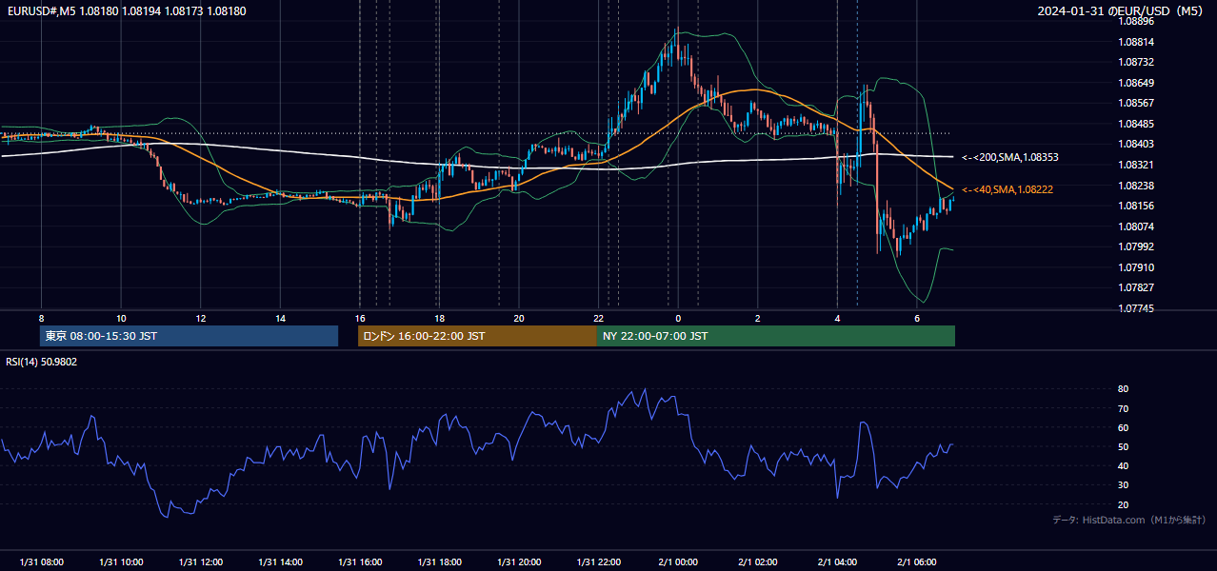Click the 1/31 16:00 date label
Viewport: 1217px width, 571px height.
click(360, 562)
